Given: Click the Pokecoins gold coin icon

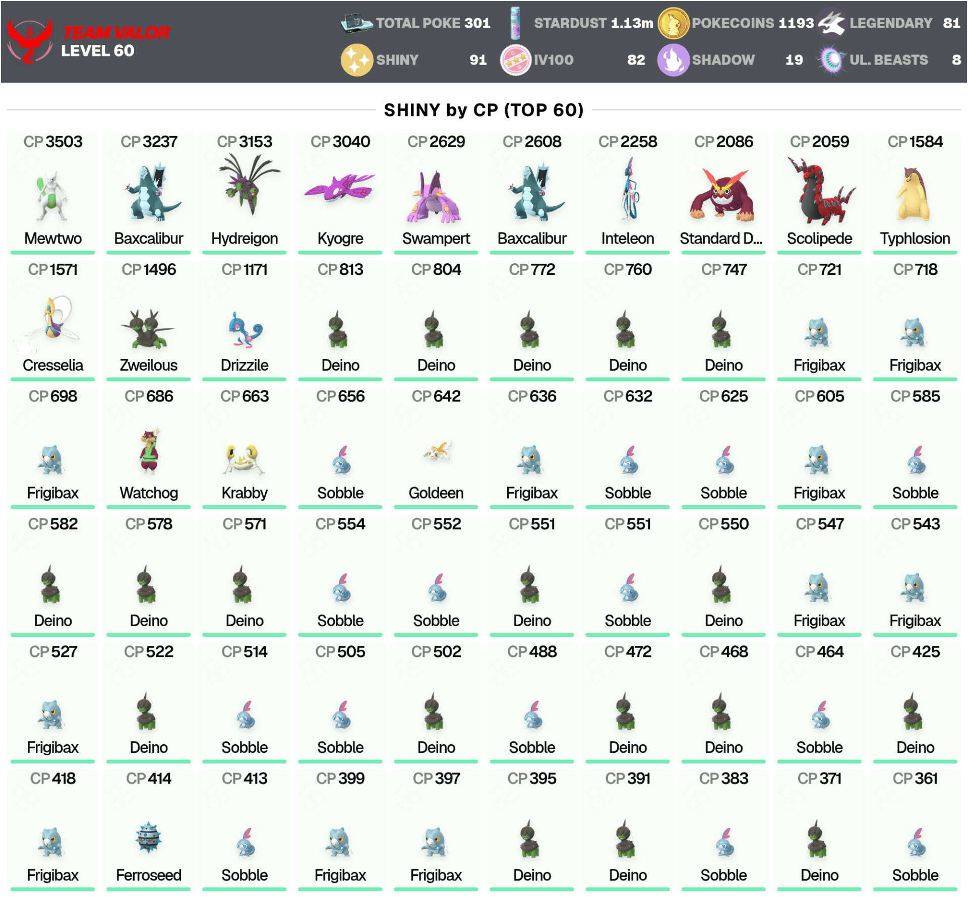Looking at the screenshot, I should (673, 23).
